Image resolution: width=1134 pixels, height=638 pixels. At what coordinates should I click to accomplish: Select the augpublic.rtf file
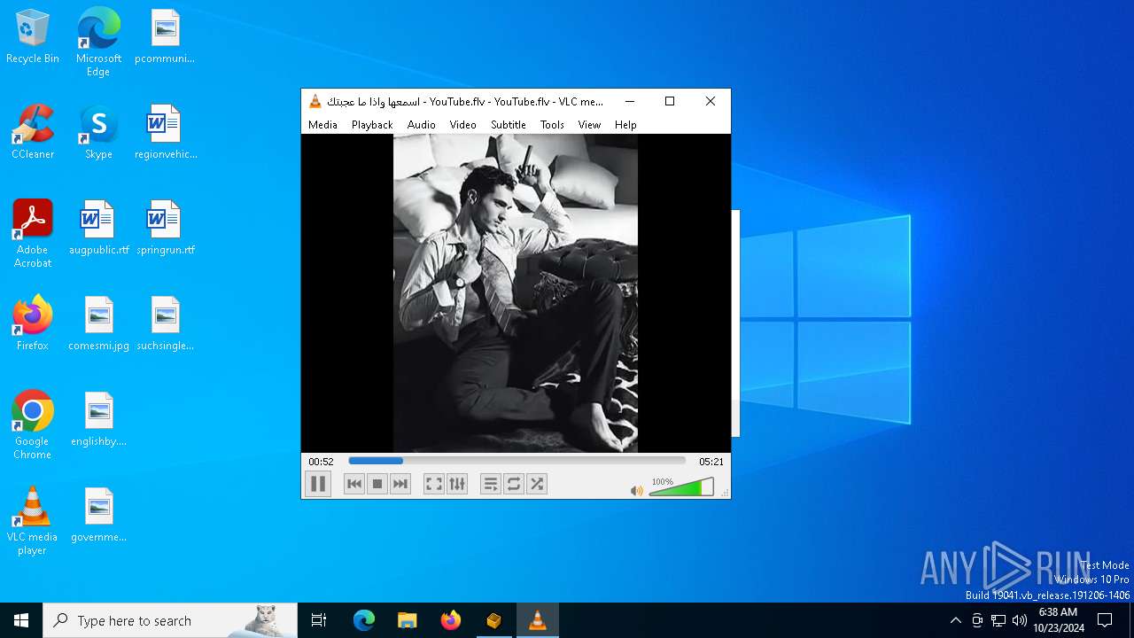tap(98, 229)
